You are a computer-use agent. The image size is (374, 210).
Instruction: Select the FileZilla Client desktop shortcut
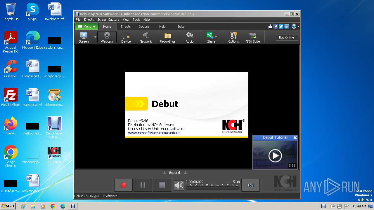tap(11, 97)
